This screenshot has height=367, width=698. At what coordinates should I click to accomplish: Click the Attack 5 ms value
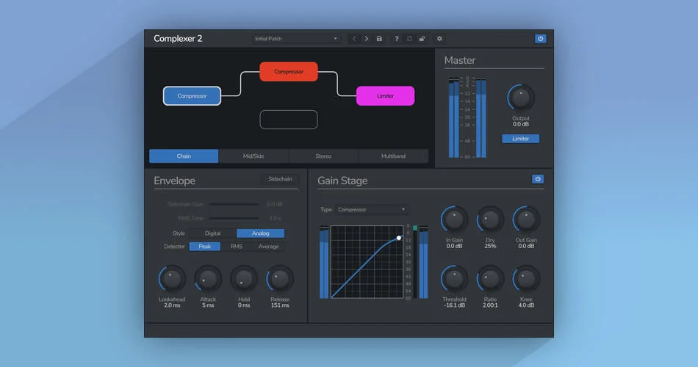point(208,305)
